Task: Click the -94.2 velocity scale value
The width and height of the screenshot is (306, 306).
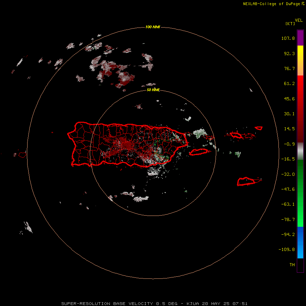Action: (x=288, y=235)
